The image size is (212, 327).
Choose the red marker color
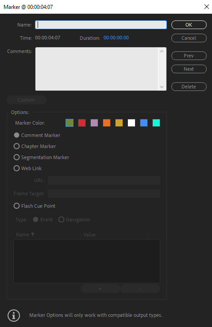[x=82, y=123]
